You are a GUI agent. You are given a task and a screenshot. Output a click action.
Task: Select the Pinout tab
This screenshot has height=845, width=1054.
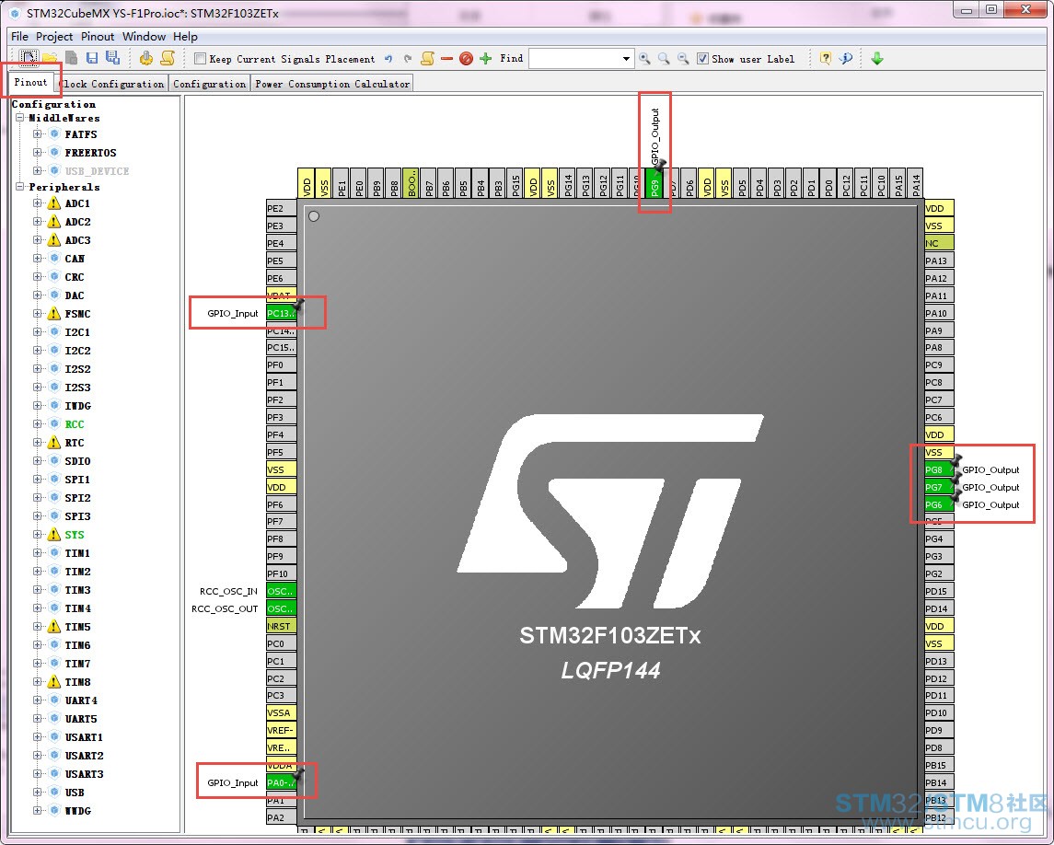pos(31,82)
